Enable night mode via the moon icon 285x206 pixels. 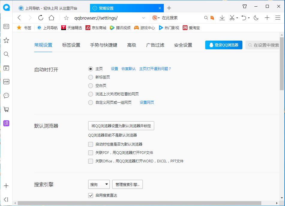click(256, 18)
